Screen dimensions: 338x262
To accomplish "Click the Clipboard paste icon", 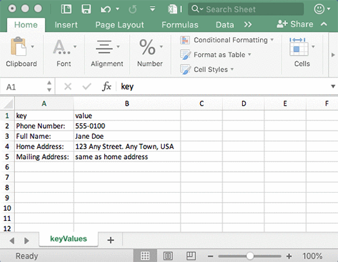I will coord(18,46).
